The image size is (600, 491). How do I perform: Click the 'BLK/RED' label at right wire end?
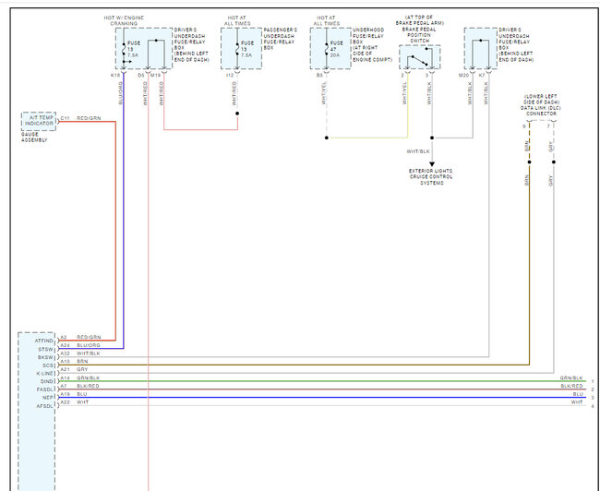tap(571, 386)
